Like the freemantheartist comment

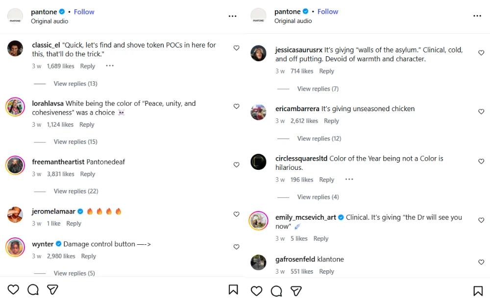(x=236, y=165)
